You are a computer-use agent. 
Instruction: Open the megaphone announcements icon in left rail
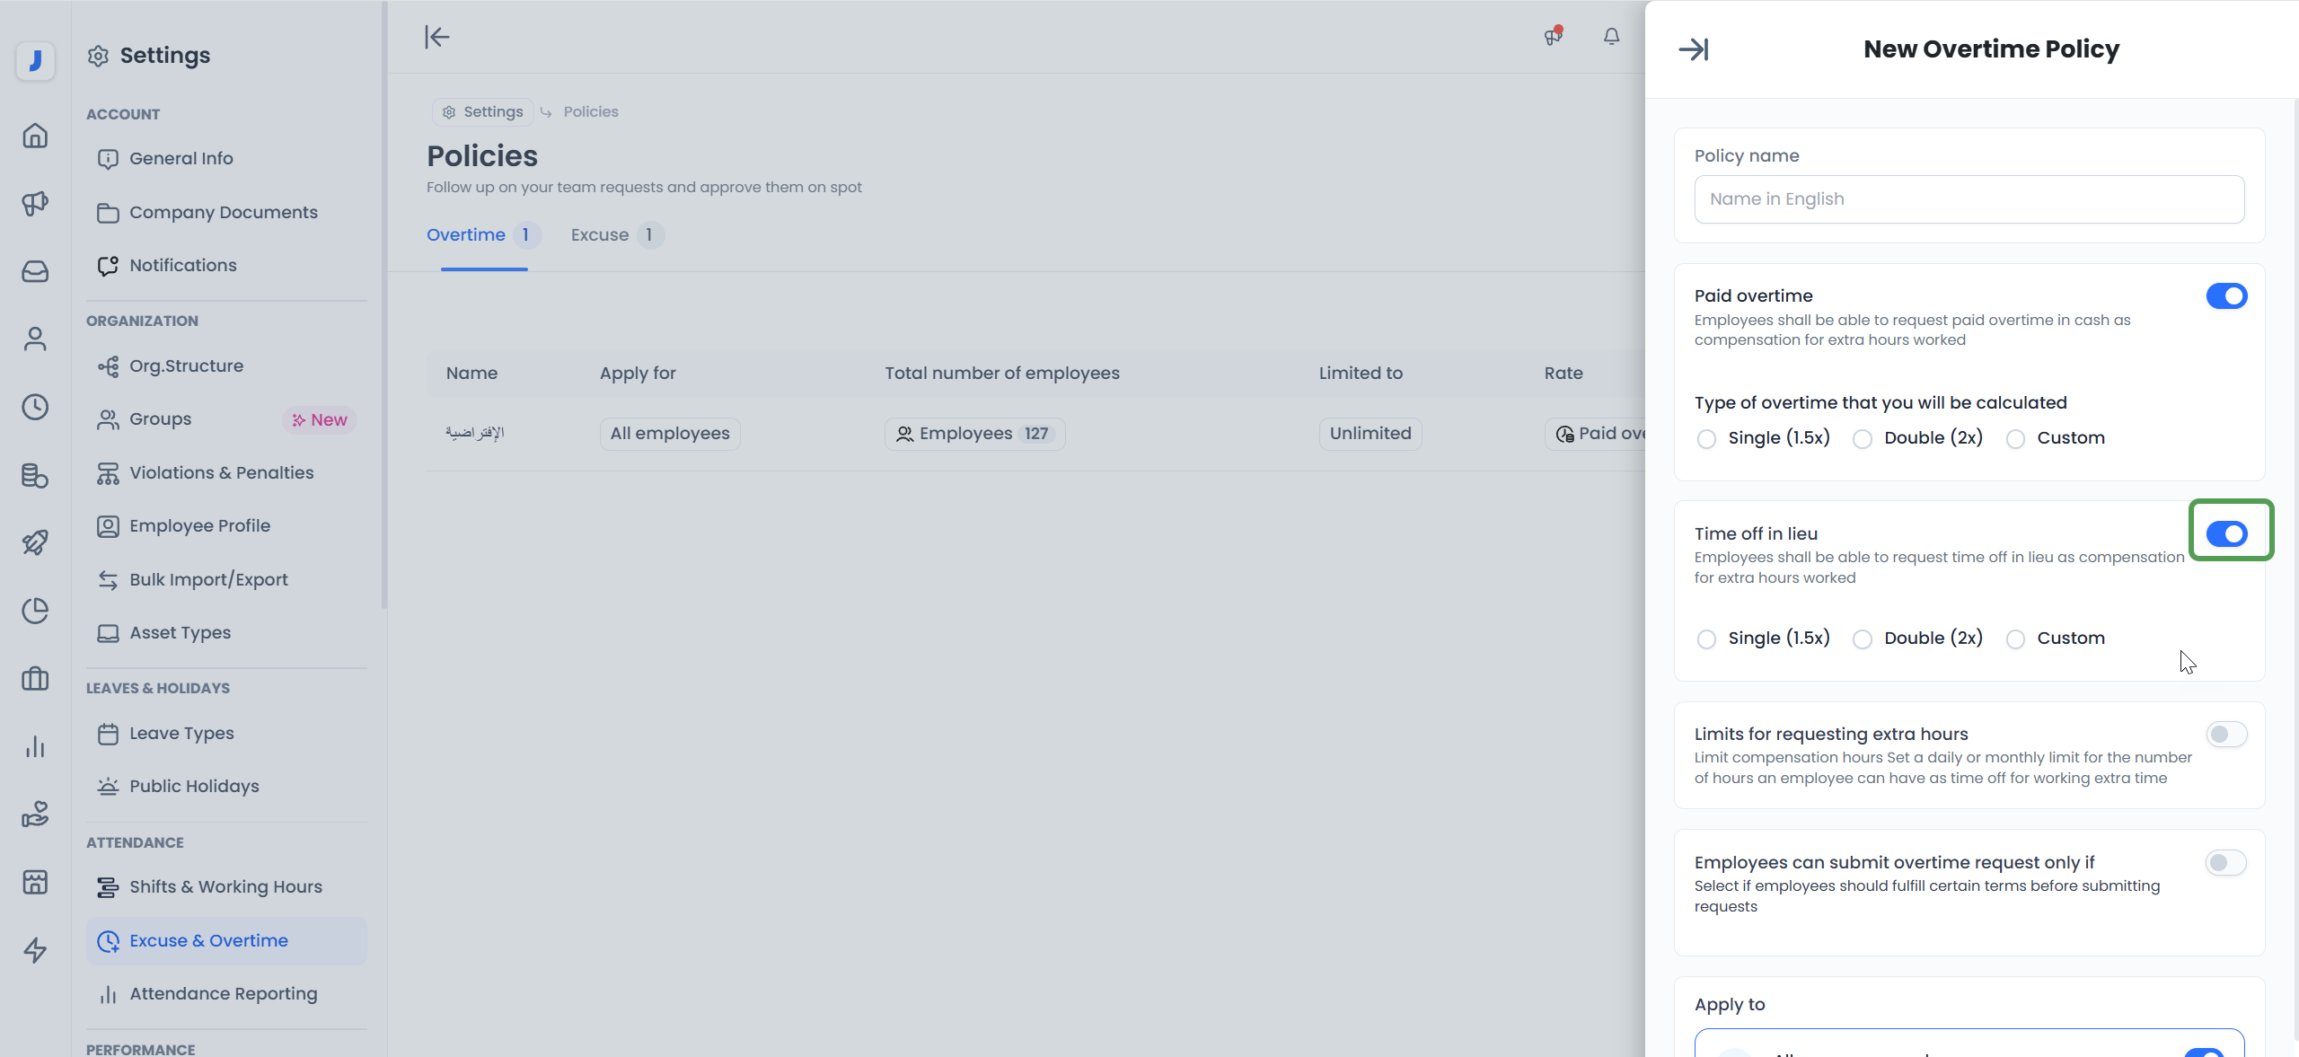tap(35, 204)
